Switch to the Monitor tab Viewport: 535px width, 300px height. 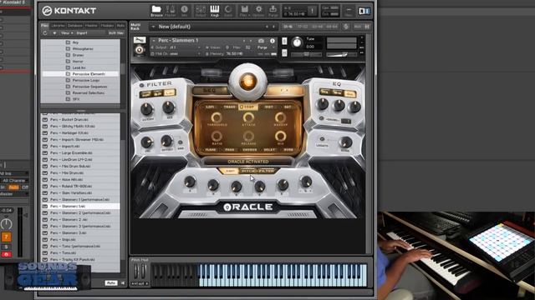click(91, 26)
